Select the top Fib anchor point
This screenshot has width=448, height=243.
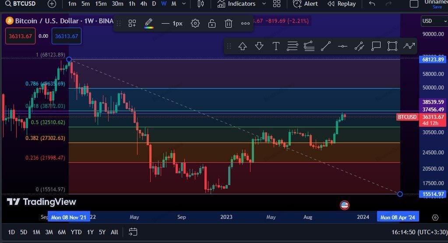pos(69,60)
